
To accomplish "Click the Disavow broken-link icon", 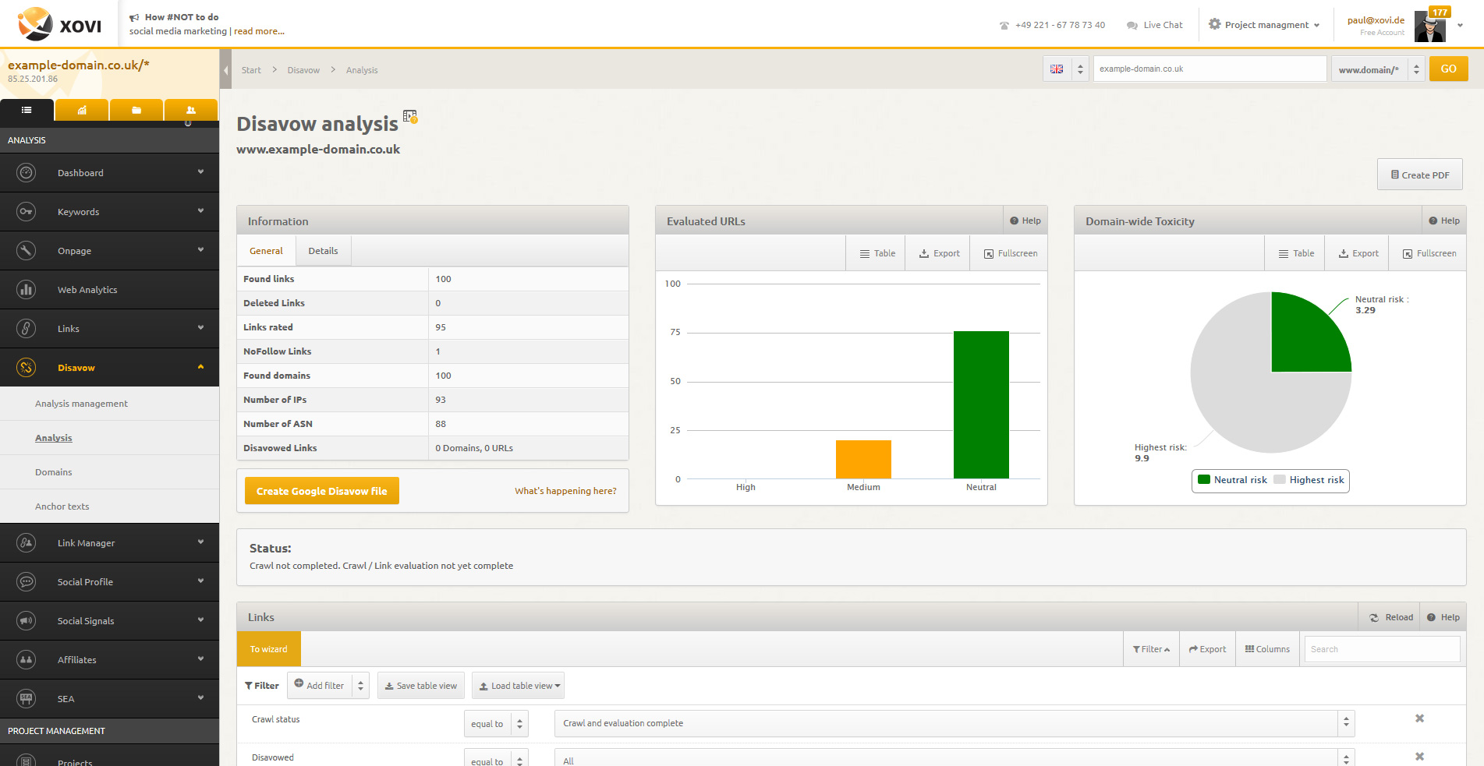I will click(27, 368).
